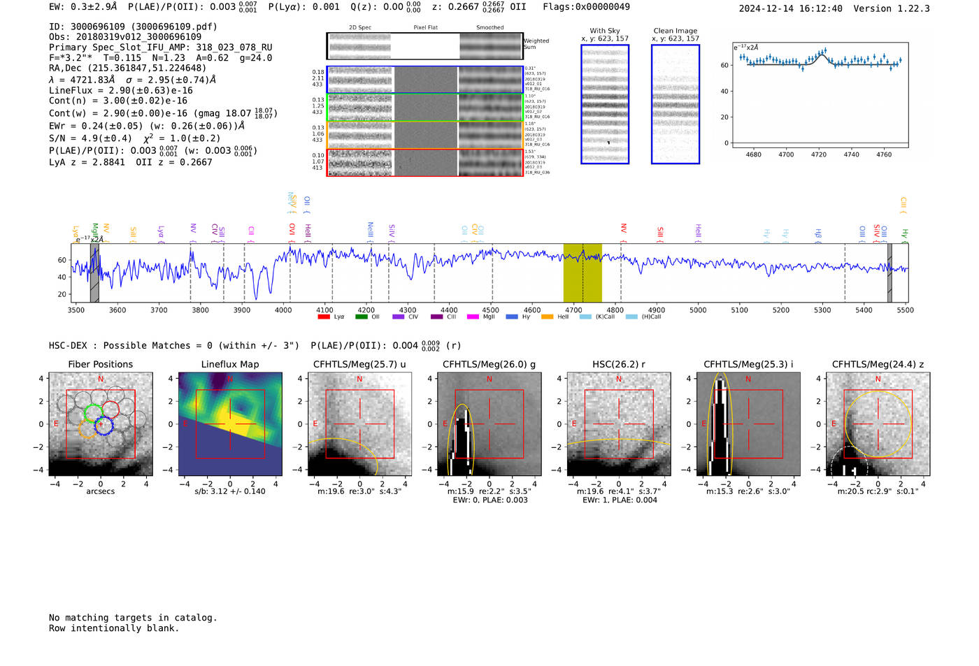Click the orange fiber circle in Fiber Positions
The width and height of the screenshot is (979, 666).
pyautogui.click(x=87, y=429)
